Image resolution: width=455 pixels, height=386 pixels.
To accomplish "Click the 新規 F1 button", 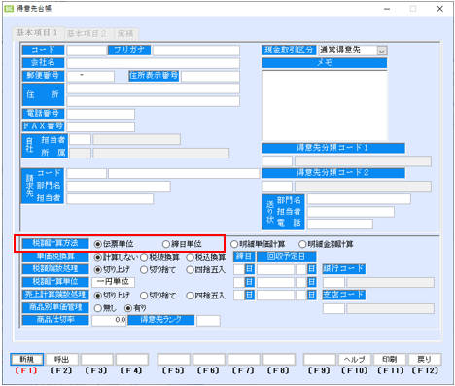I will [26, 359].
